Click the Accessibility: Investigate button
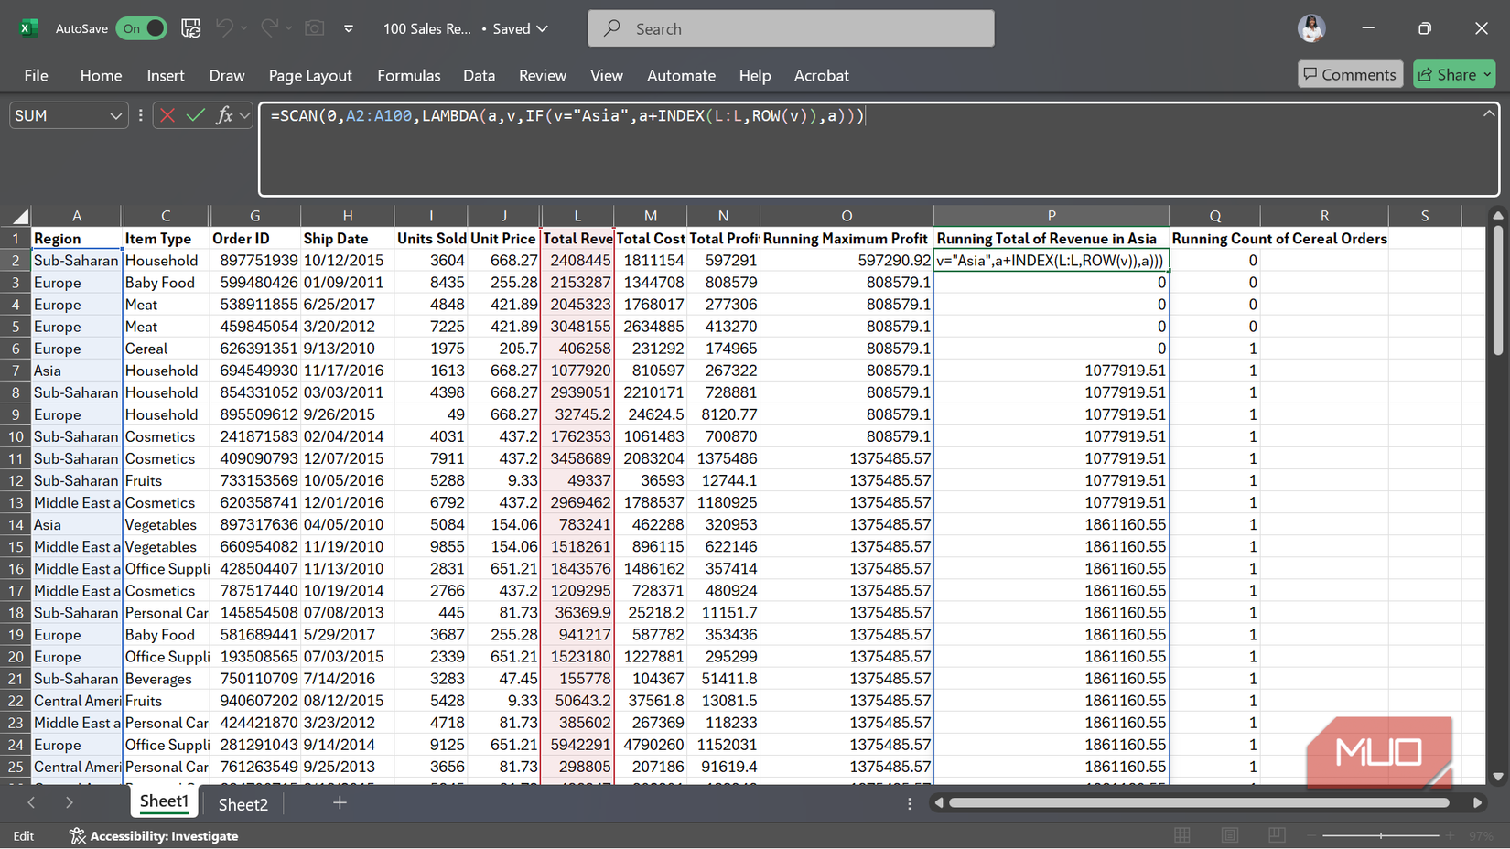 [152, 835]
